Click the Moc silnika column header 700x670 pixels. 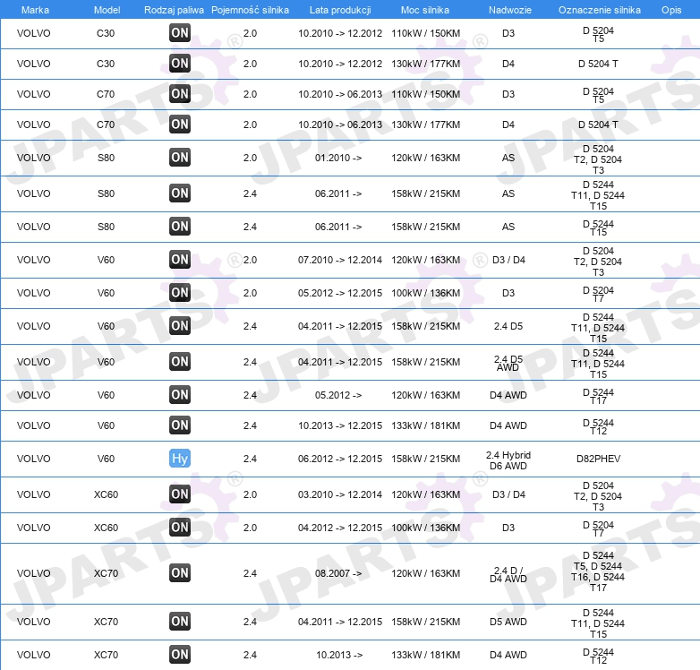[425, 10]
